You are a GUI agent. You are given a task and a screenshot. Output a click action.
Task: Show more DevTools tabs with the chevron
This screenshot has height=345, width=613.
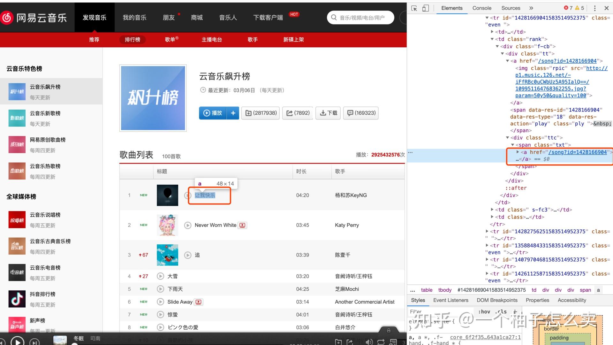click(531, 8)
